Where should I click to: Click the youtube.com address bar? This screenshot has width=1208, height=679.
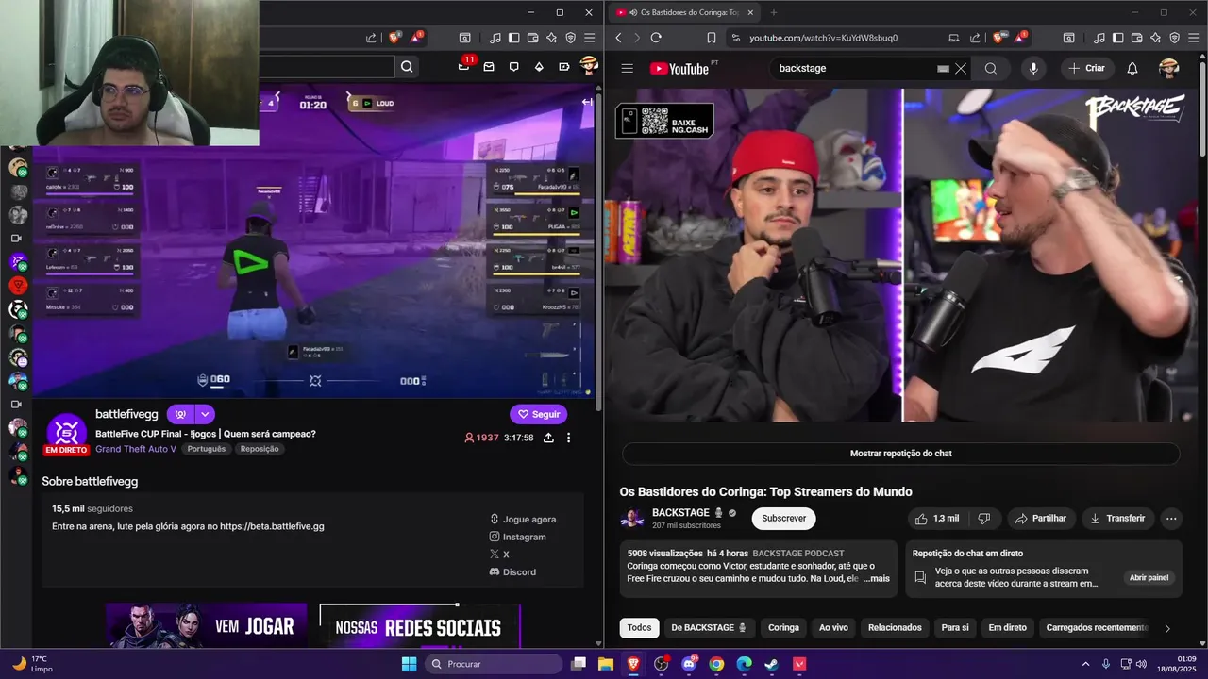823,38
